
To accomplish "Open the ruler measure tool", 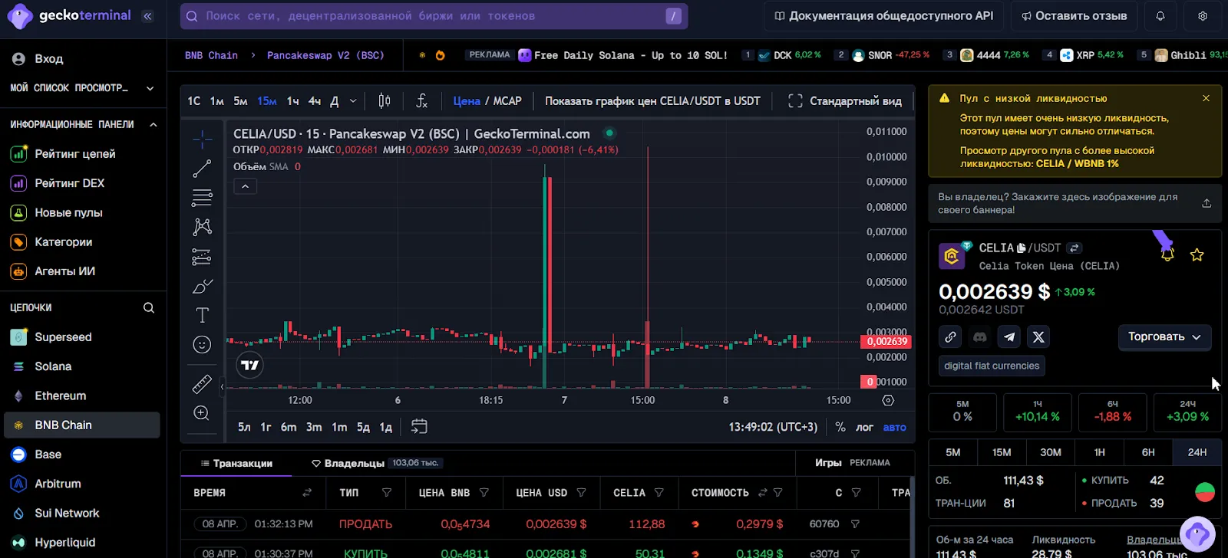I will click(202, 384).
